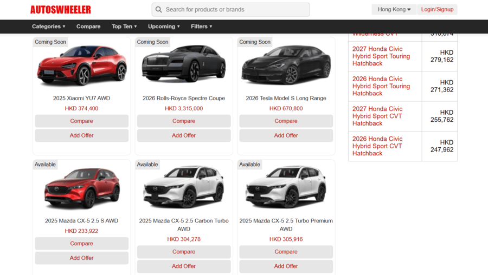Screen dimensions: 488x275
Task: Click the HKD 3,315,000 price
Action: pos(184,108)
